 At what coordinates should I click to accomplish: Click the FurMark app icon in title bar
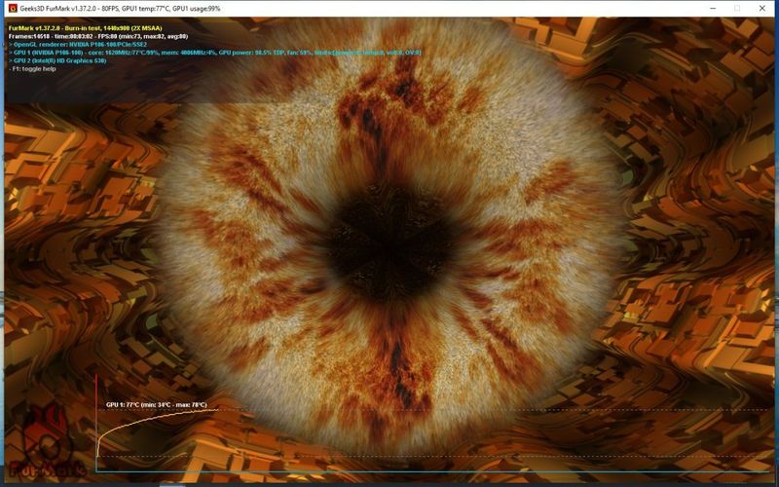13,8
